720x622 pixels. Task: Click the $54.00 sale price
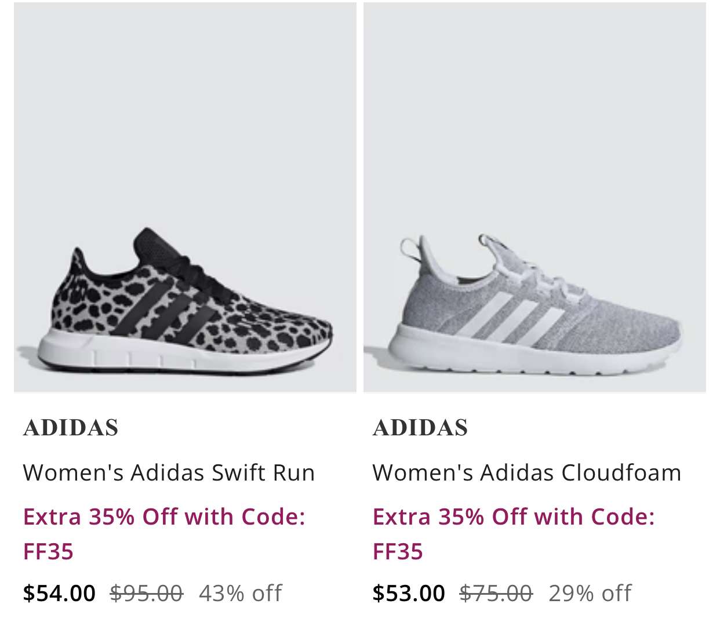(x=59, y=593)
